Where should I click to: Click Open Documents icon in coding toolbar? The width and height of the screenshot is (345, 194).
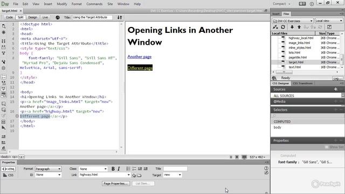coord(4,26)
